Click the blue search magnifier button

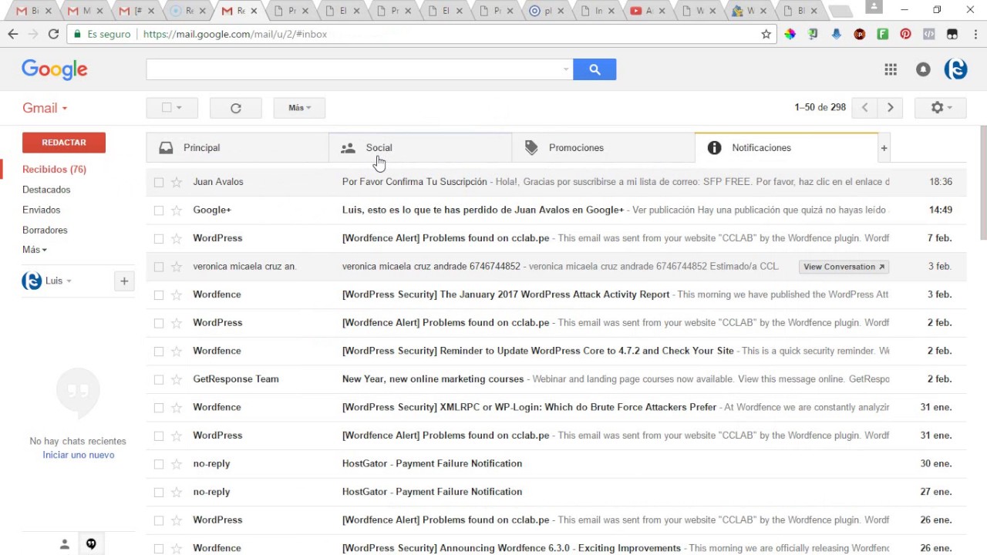tap(595, 69)
